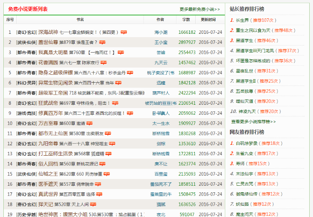Open user-recommended novel 末法仙宇
The image size is (313, 217).
(244, 174)
